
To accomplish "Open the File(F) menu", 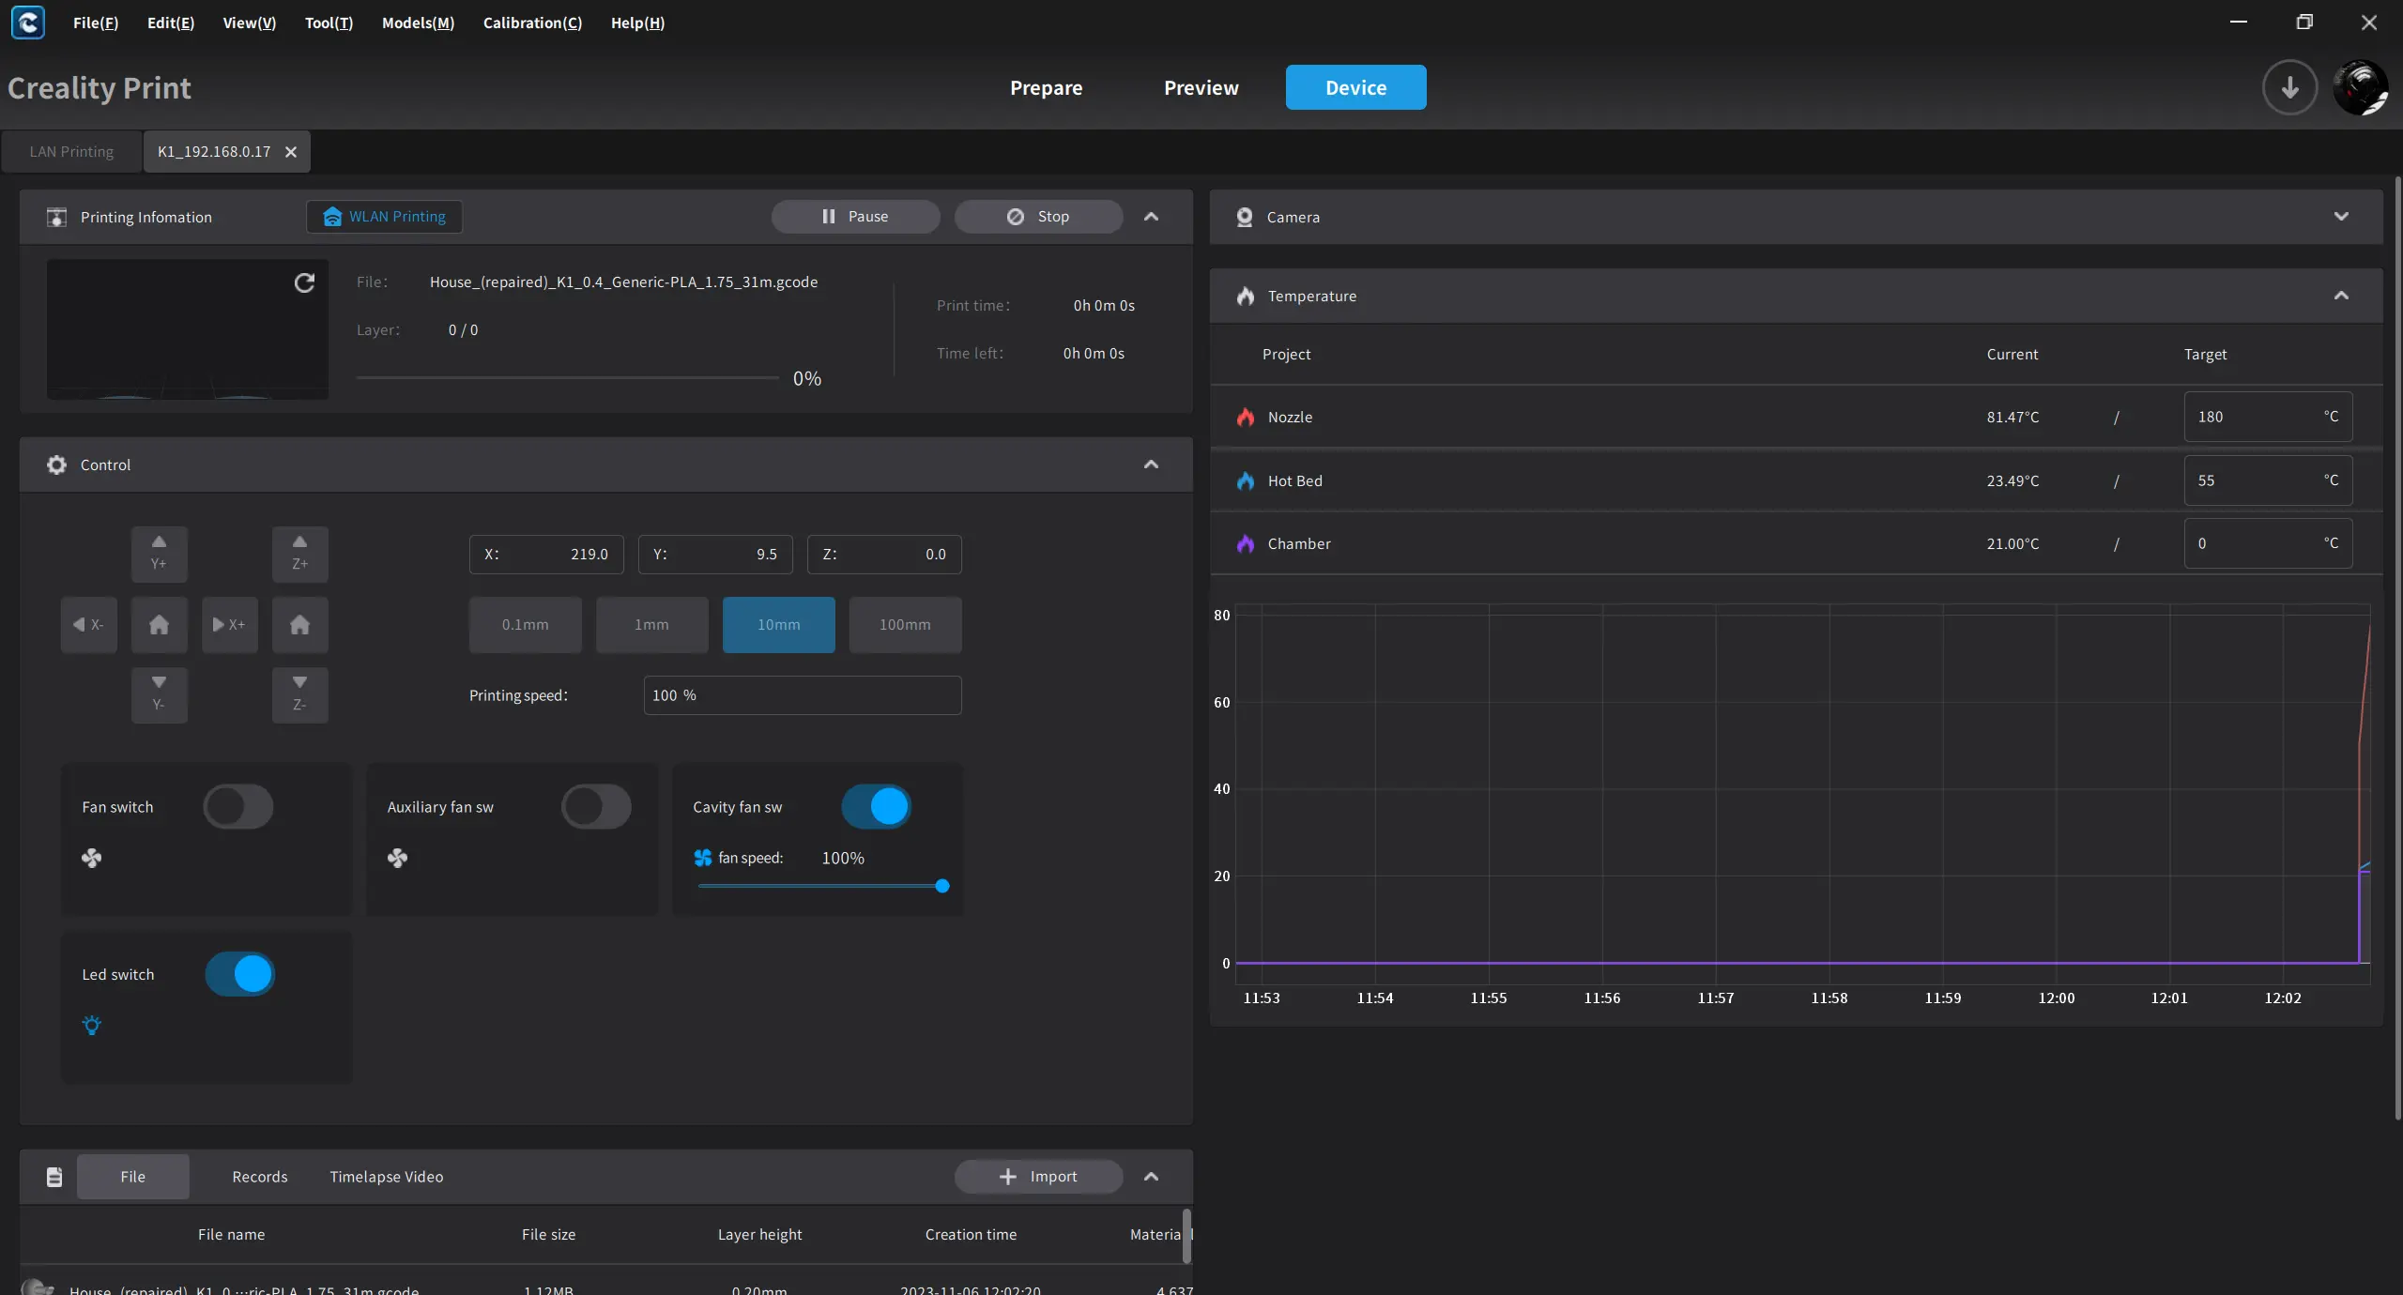I will [x=96, y=23].
